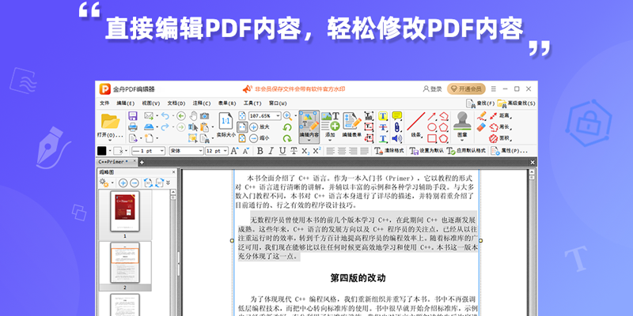
Task: Select the text selection cursor tool
Action: [193, 127]
